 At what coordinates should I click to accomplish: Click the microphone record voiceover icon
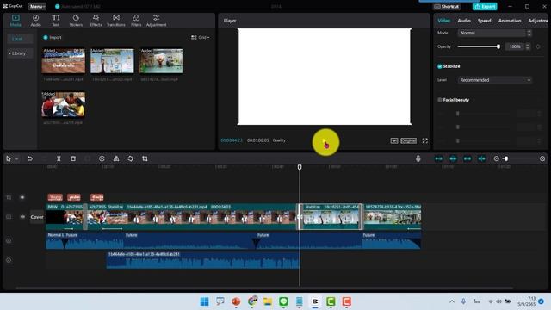418,158
